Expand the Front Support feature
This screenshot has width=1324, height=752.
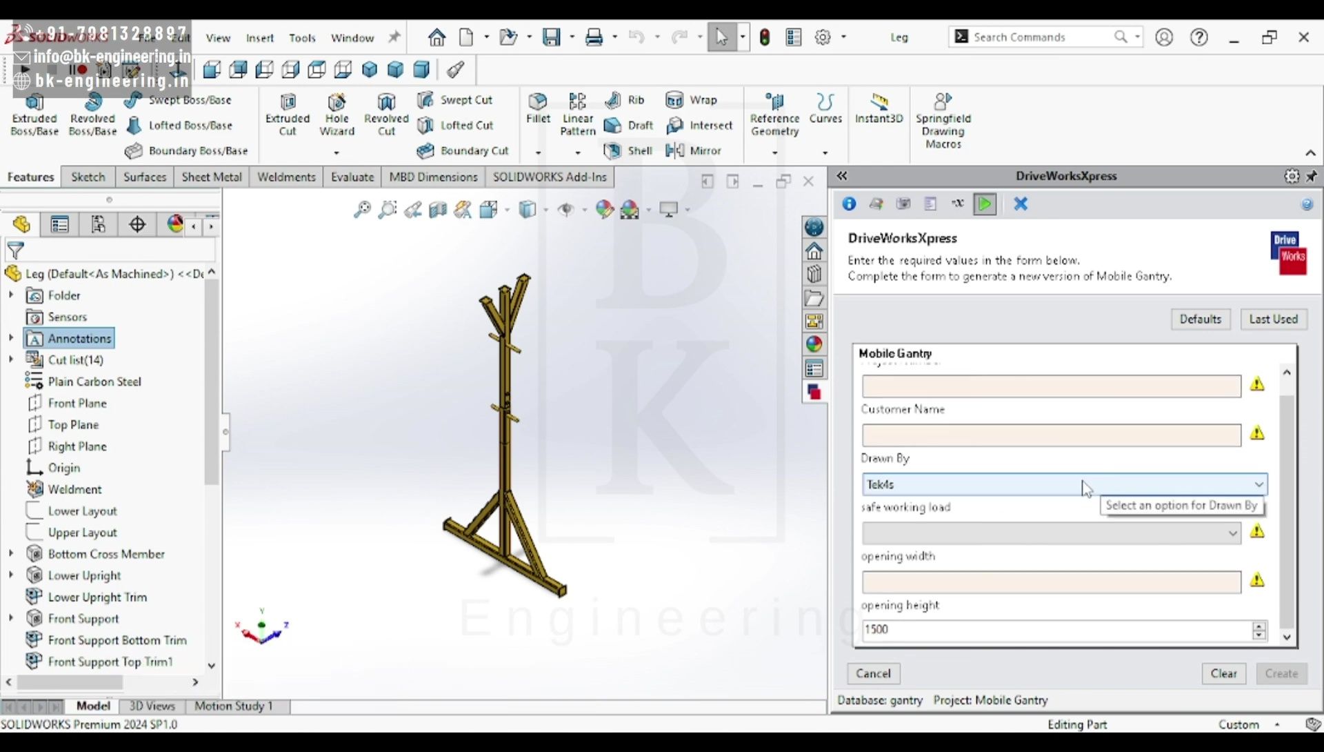[x=11, y=618]
